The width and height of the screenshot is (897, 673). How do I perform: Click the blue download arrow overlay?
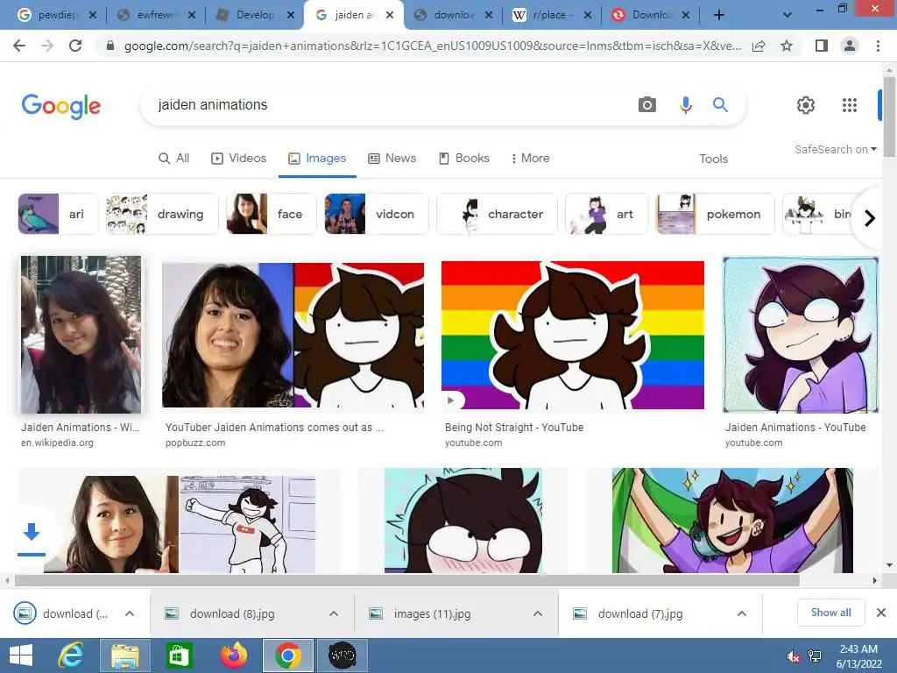[x=32, y=533]
